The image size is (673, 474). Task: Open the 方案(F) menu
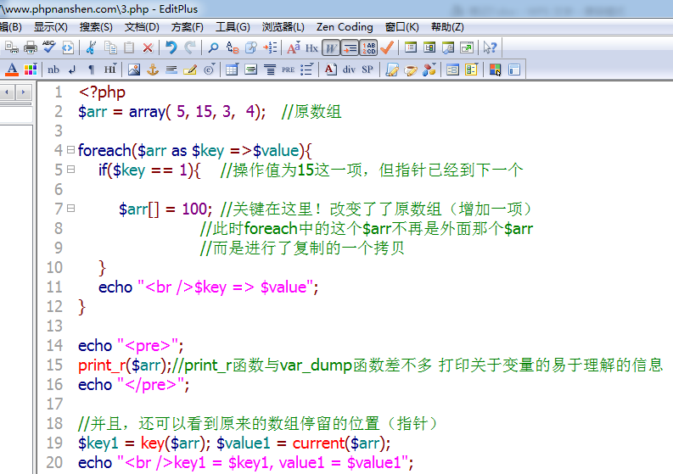click(188, 27)
